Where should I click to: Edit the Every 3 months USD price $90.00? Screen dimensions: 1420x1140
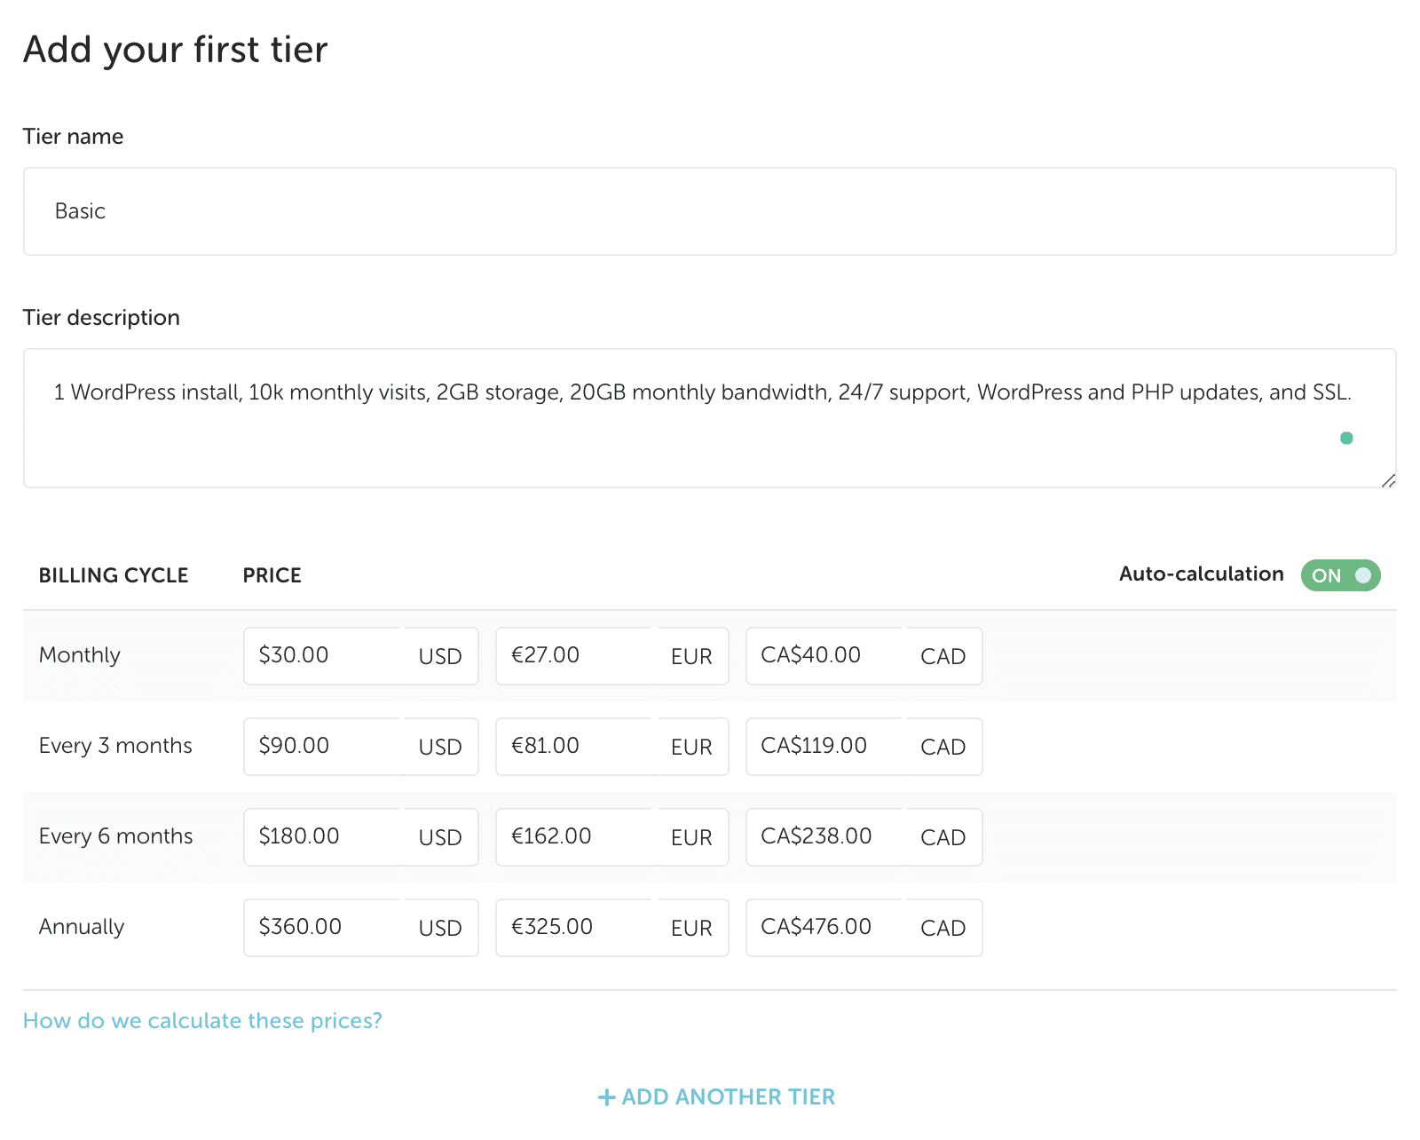tap(323, 747)
